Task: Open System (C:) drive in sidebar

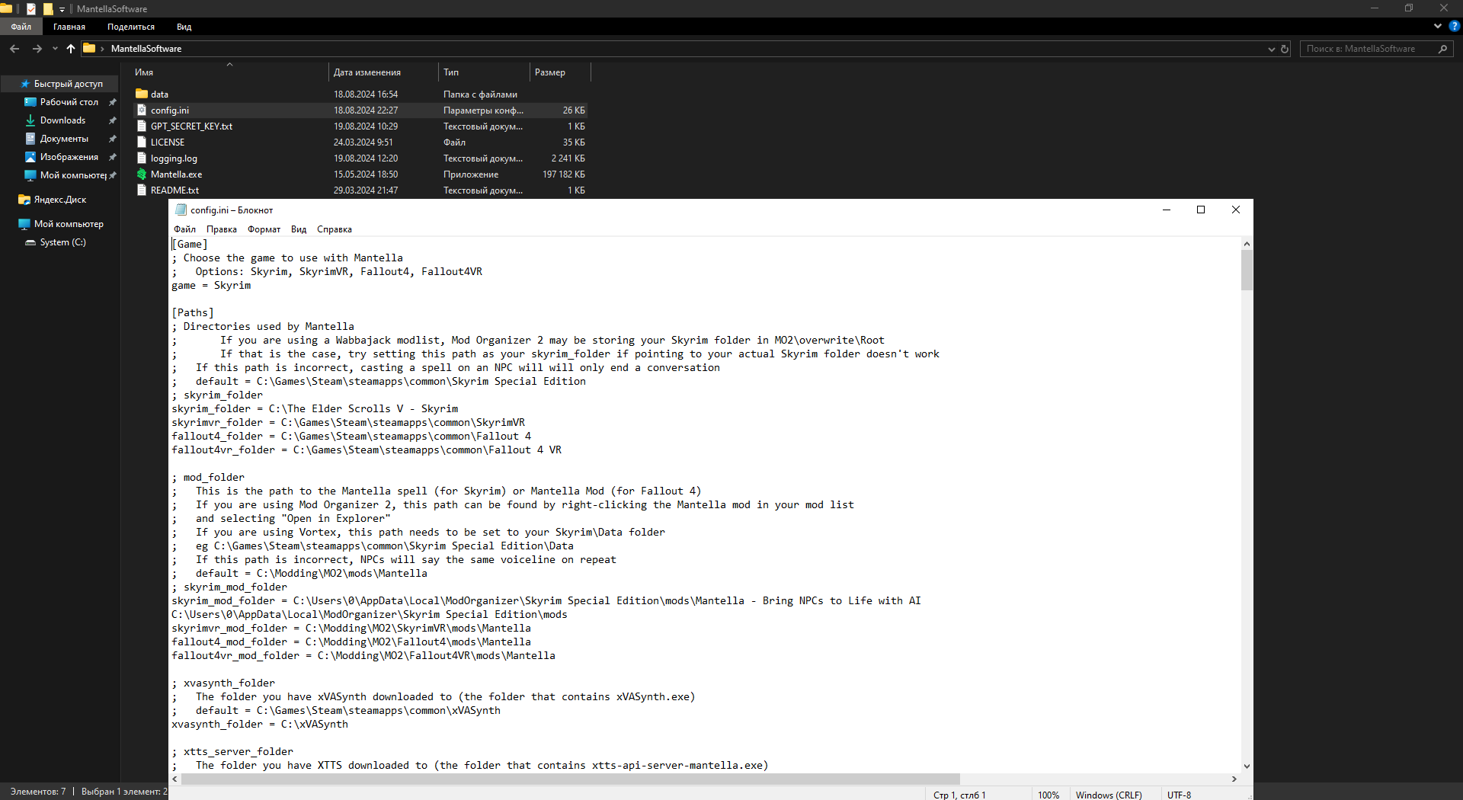Action: point(62,242)
